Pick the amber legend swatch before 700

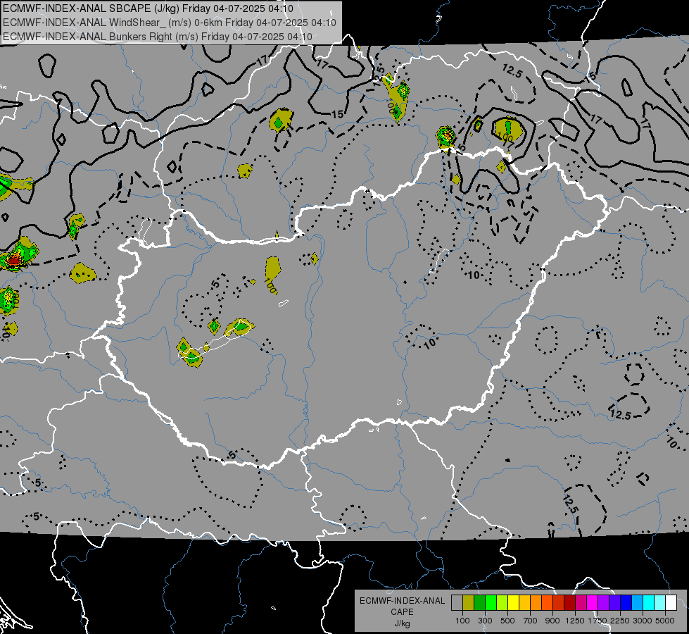(524, 602)
